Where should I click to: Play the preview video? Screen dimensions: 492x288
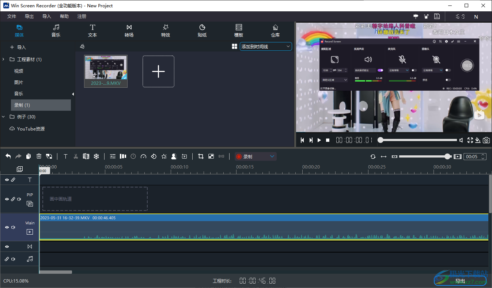319,140
